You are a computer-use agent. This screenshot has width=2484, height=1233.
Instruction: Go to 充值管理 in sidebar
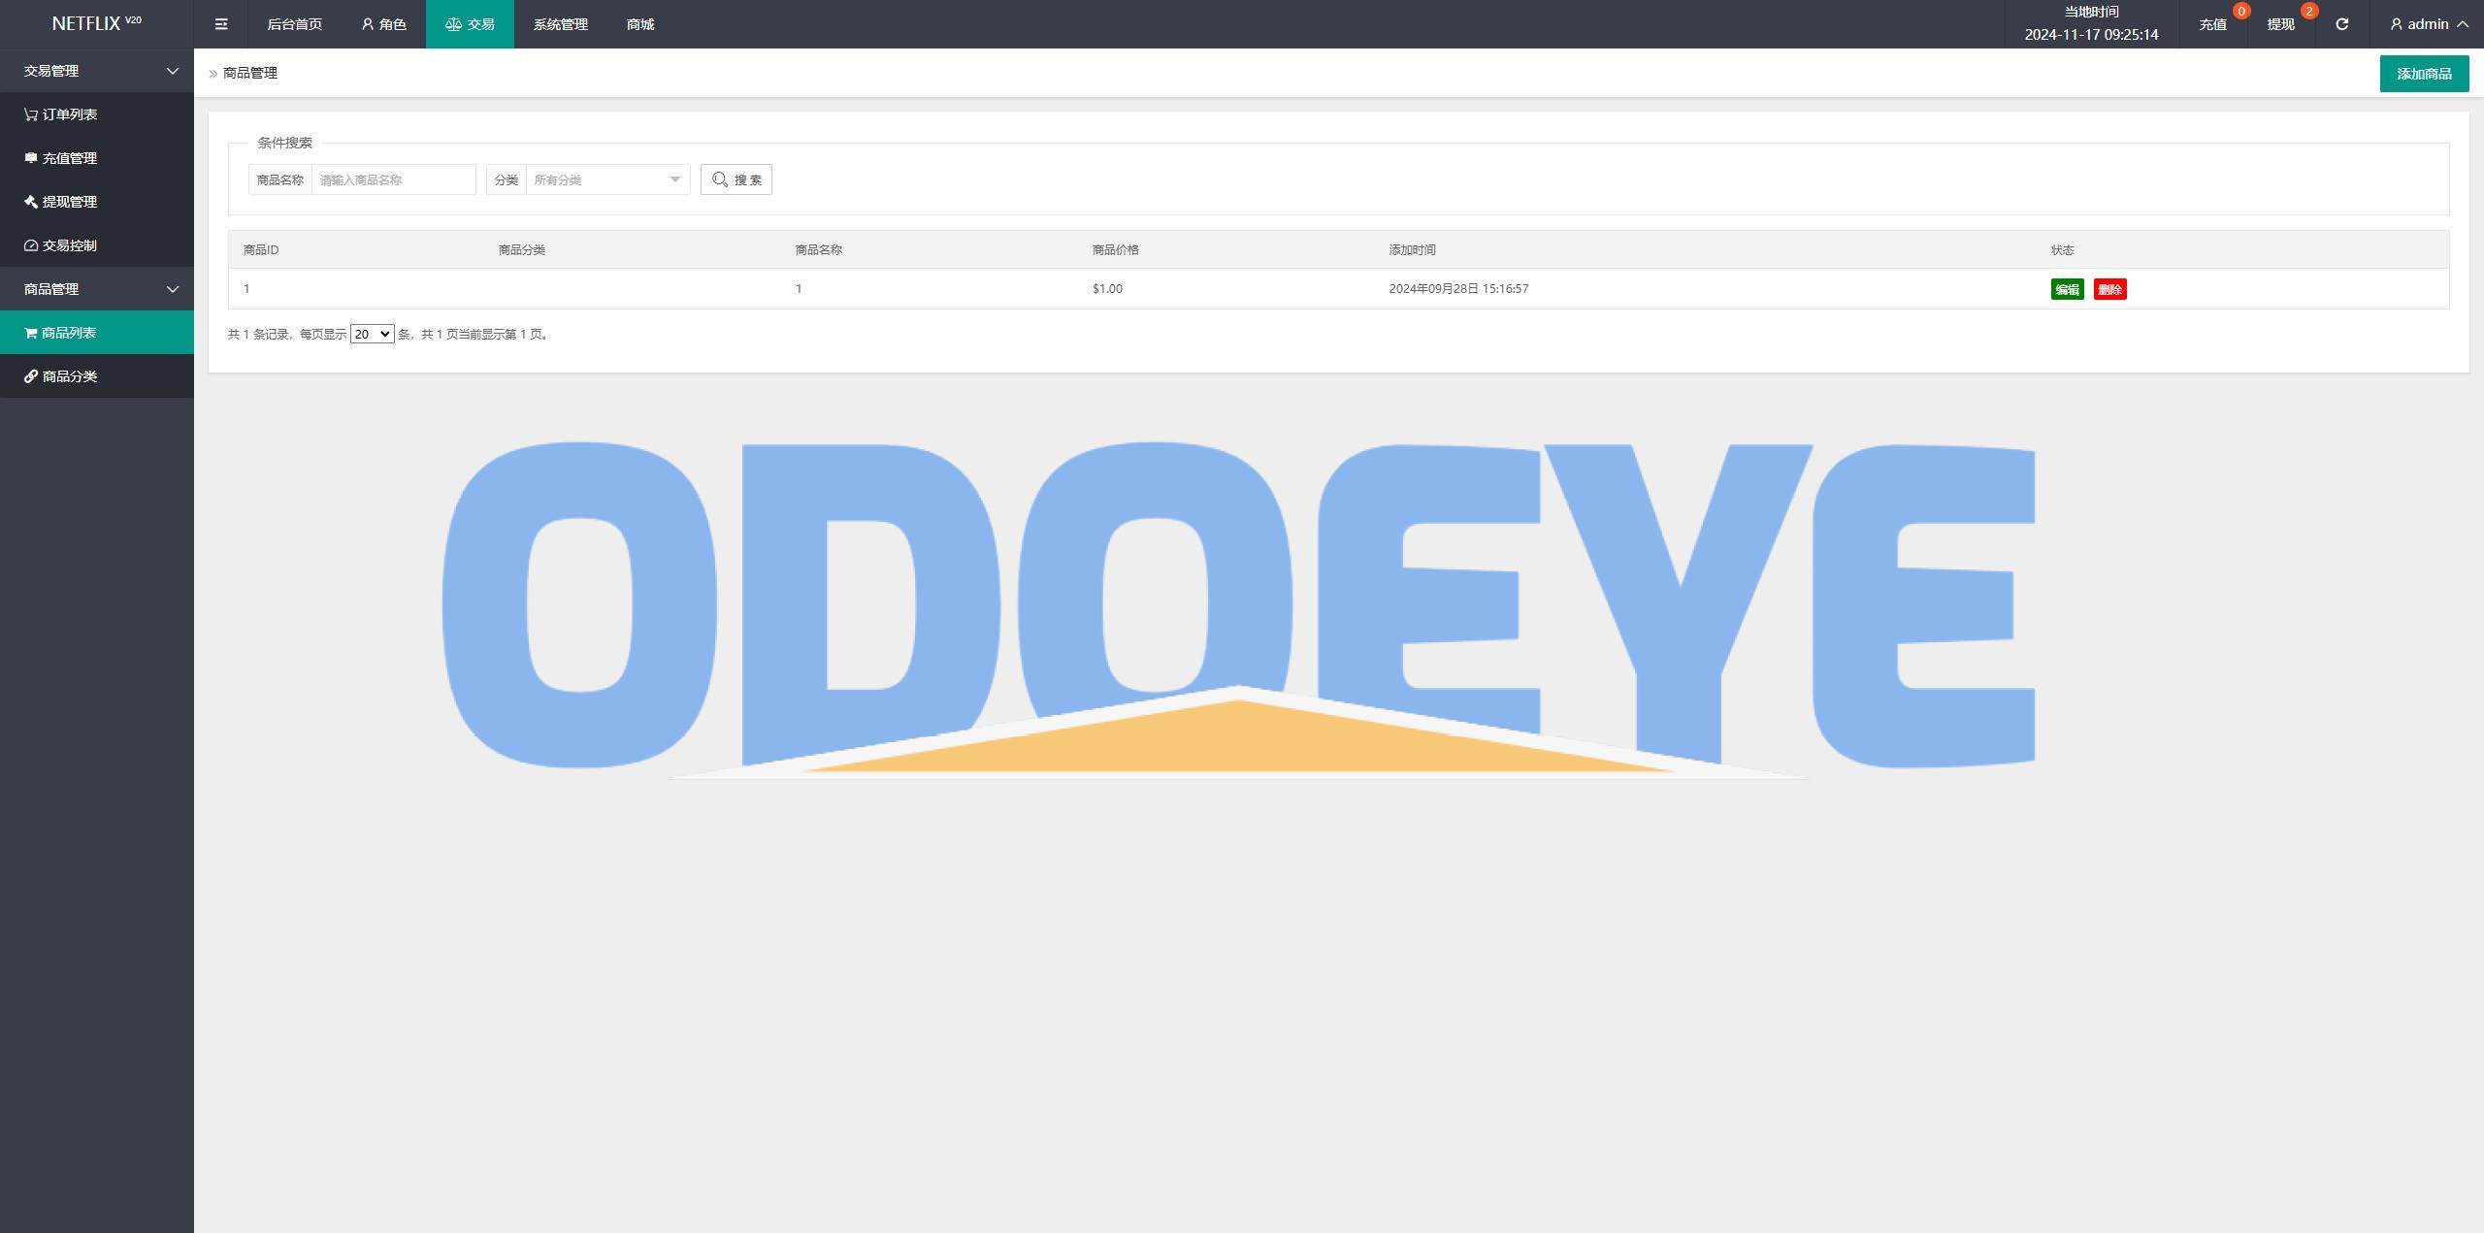[97, 158]
